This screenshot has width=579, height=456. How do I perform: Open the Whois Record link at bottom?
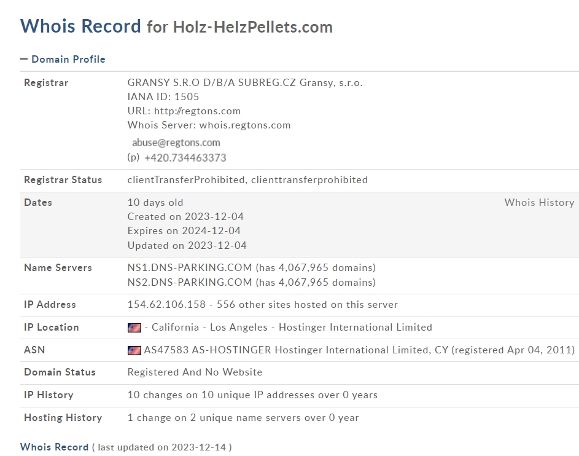tap(54, 447)
